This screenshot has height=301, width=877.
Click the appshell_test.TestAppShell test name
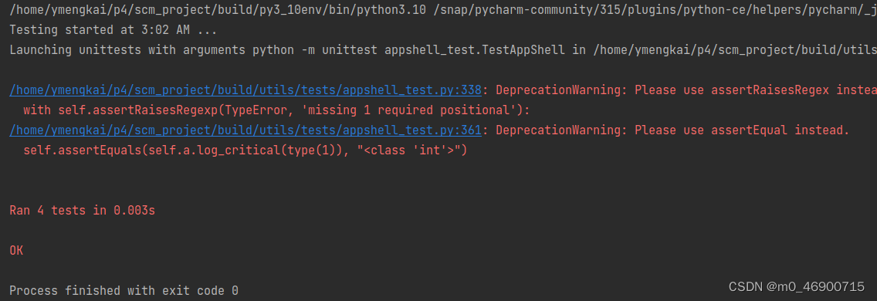click(476, 50)
